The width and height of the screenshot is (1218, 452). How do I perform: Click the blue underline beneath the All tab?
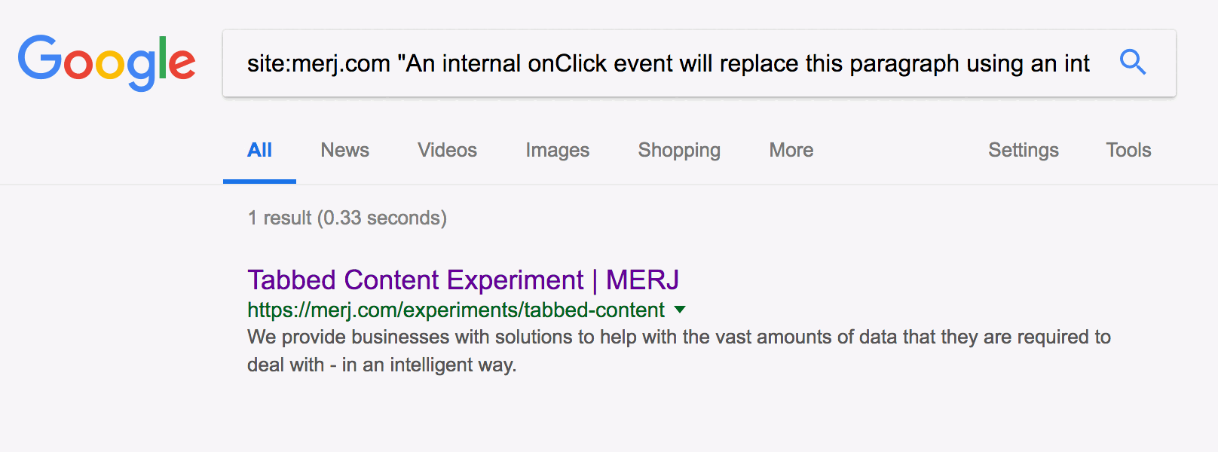(259, 182)
